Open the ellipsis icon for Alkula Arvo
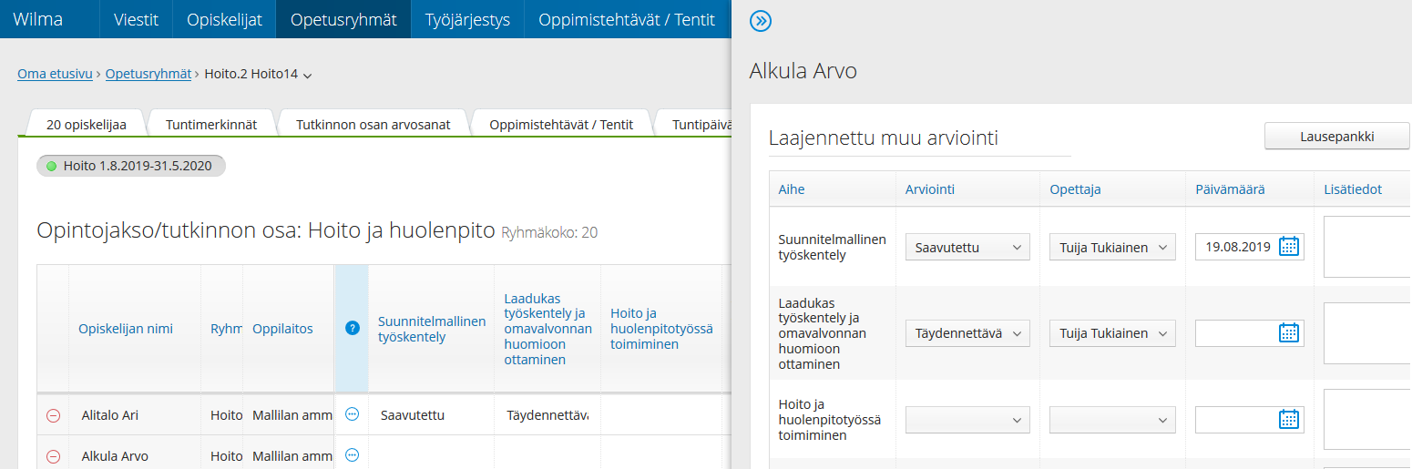1412x469 pixels. (x=353, y=455)
